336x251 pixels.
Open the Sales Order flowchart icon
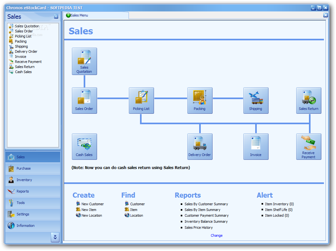tap(84, 101)
